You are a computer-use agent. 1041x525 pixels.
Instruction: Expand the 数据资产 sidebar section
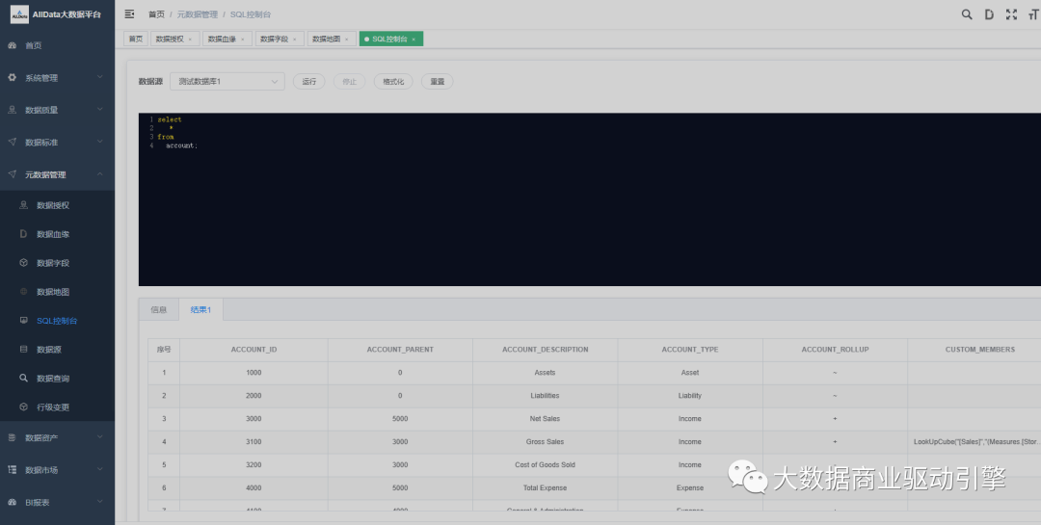(57, 437)
